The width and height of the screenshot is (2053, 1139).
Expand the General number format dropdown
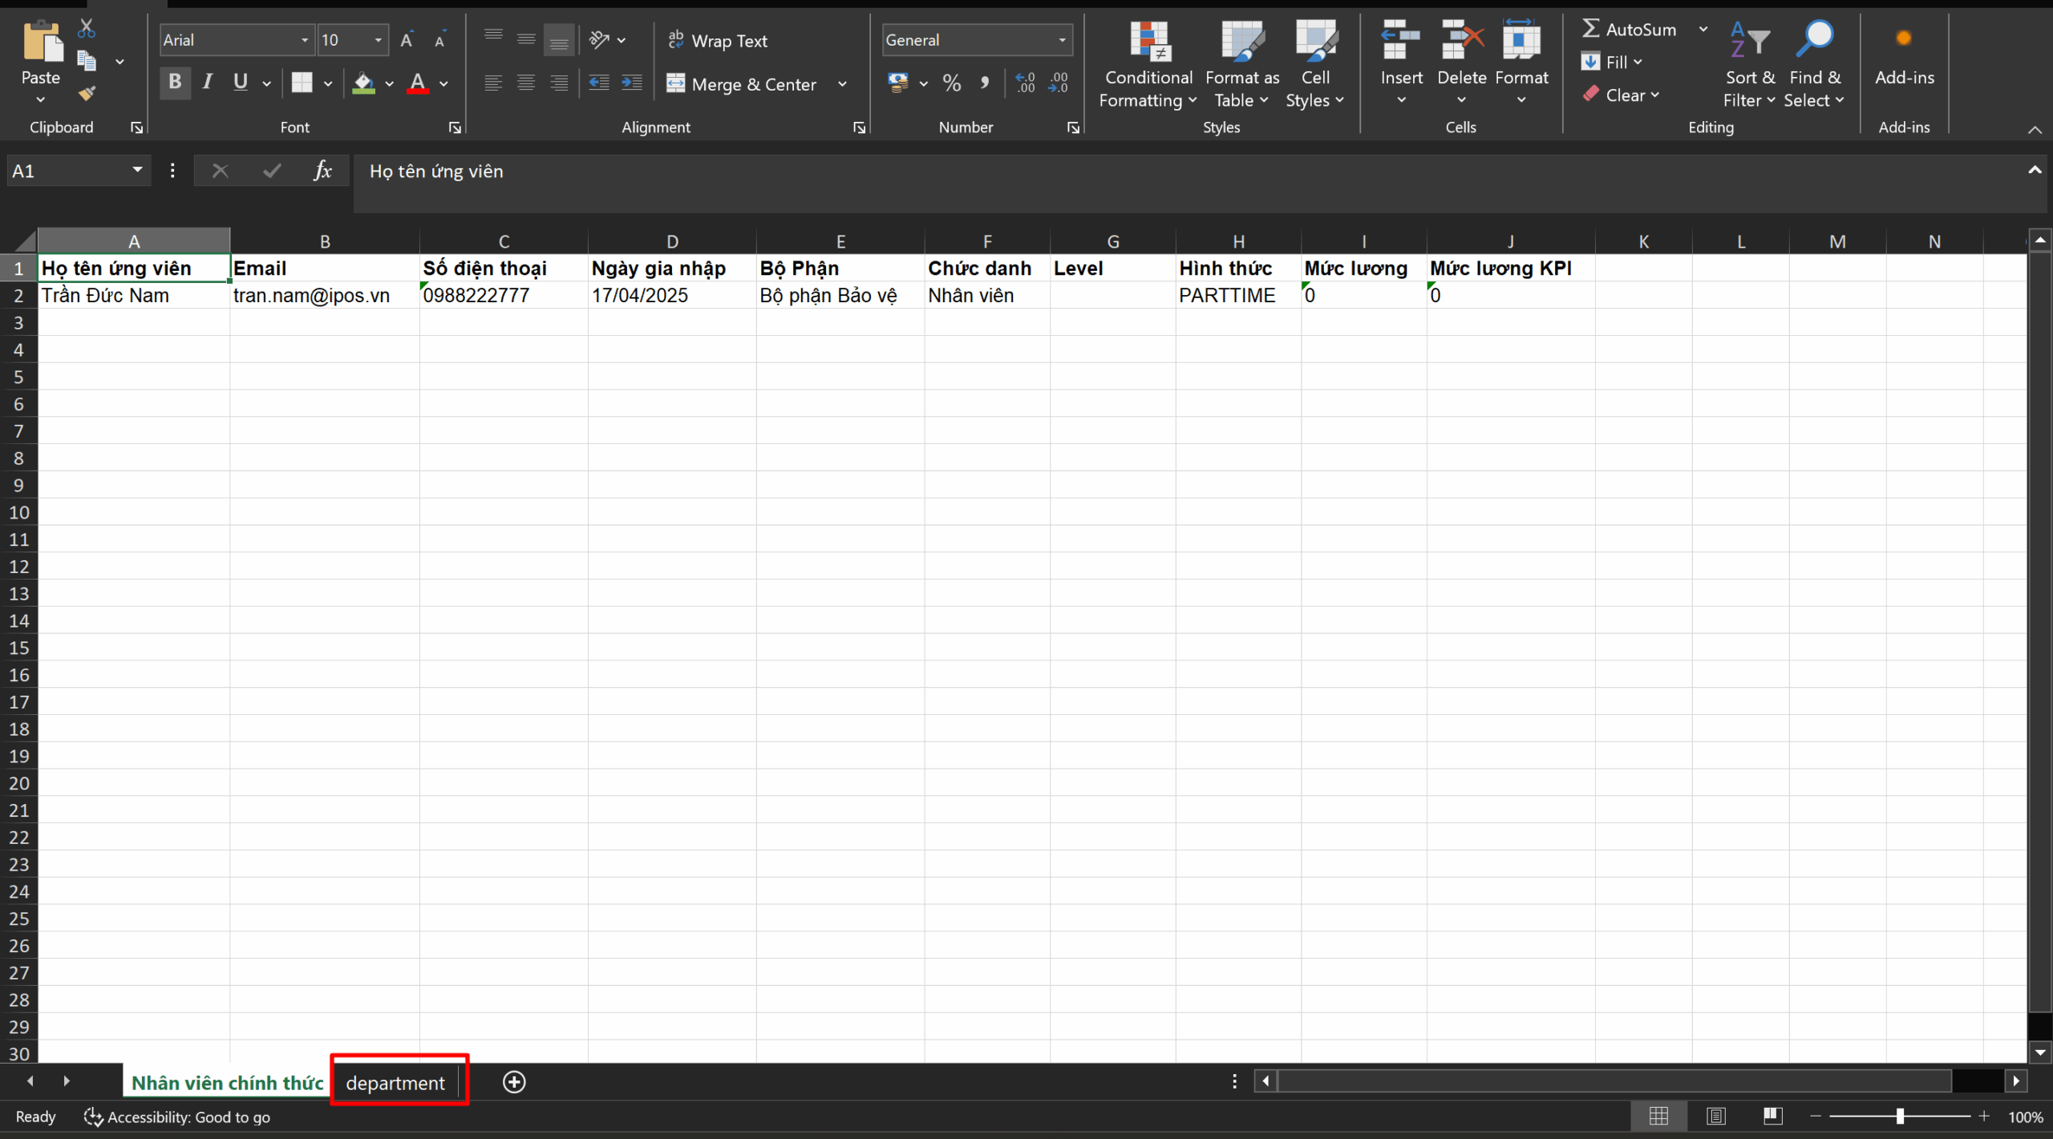(1062, 40)
